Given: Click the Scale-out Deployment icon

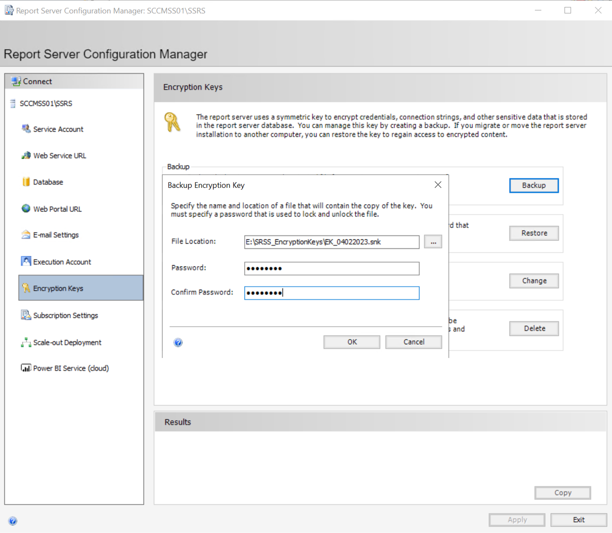Looking at the screenshot, I should [x=26, y=342].
